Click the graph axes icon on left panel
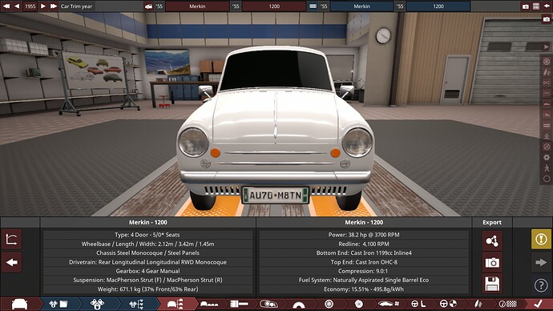This screenshot has width=553, height=311. click(x=12, y=240)
